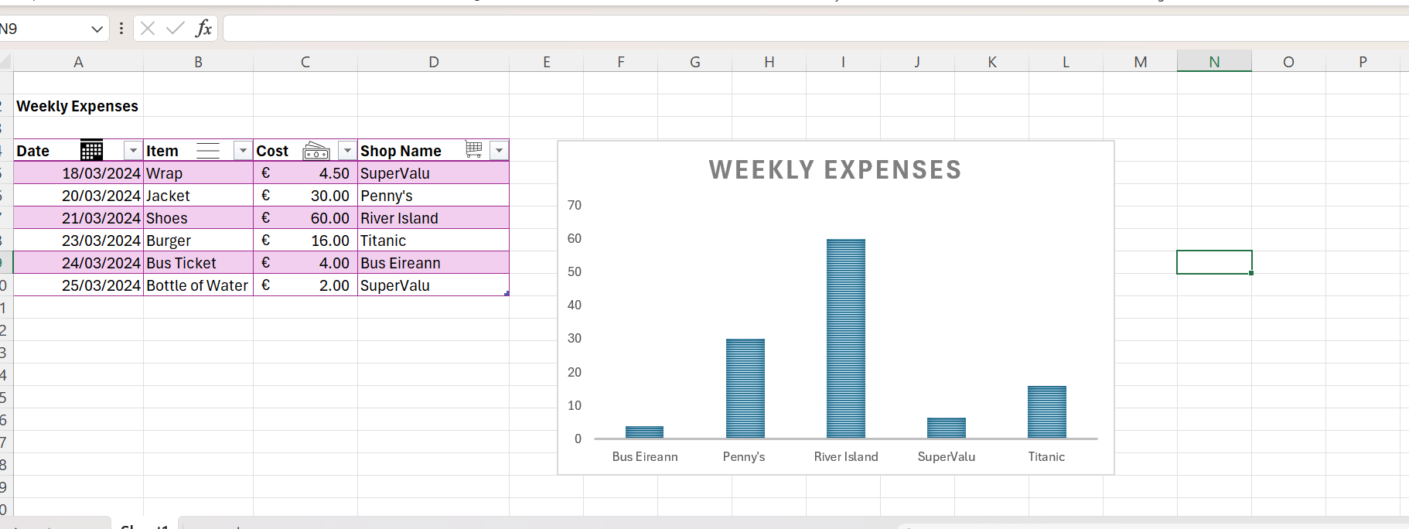Select the date cell 25/03/2024
The width and height of the screenshot is (1409, 529).
(x=78, y=285)
